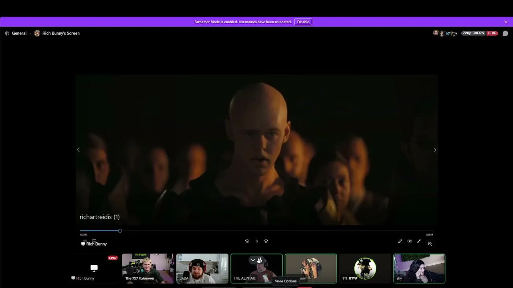Select the Rich Bunny's Screen title

pyautogui.click(x=61, y=33)
